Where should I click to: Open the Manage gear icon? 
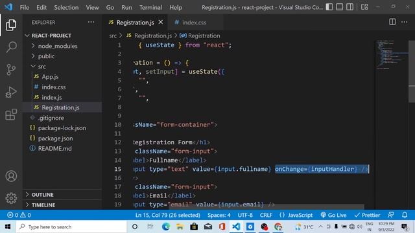pos(11,198)
